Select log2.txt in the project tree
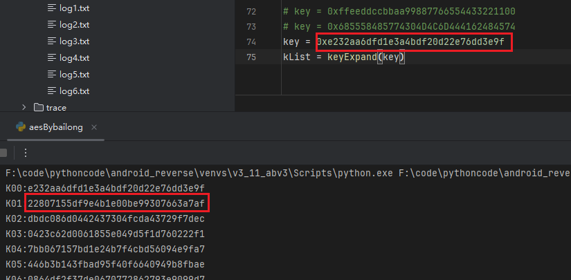This screenshot has width=571, height=280. point(74,24)
